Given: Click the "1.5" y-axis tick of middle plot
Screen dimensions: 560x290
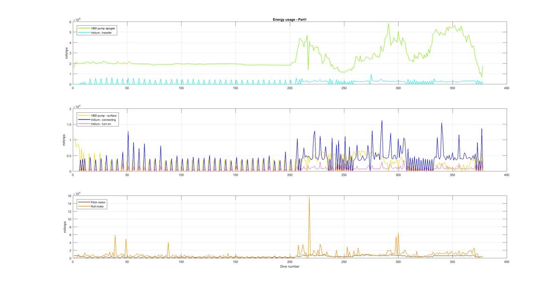Looking at the screenshot, I should click(69, 124).
